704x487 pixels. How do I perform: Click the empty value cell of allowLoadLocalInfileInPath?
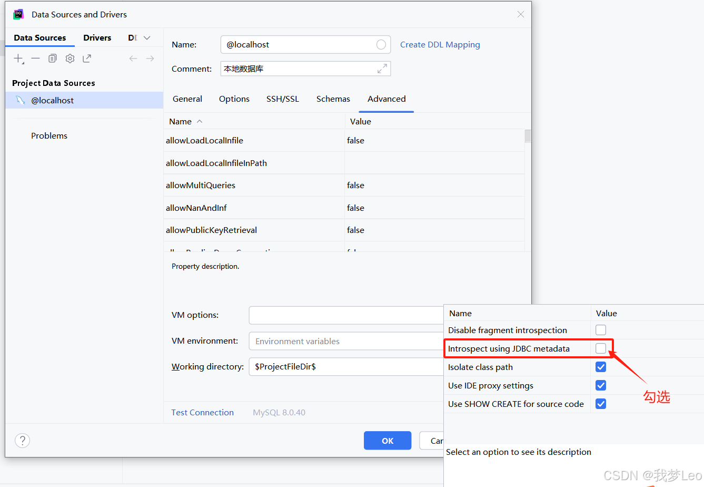[435, 163]
